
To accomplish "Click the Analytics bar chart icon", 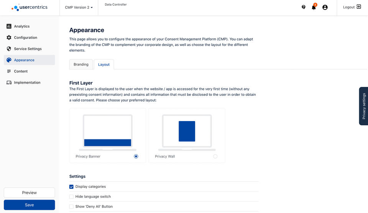I will (9, 26).
